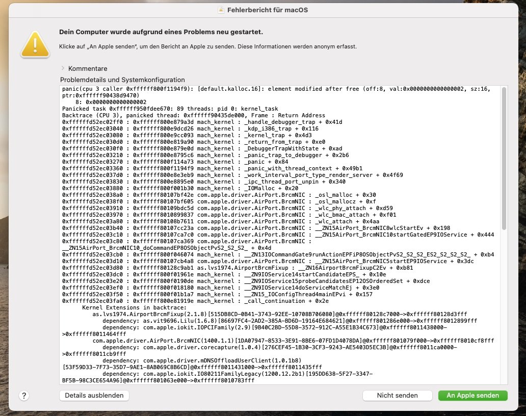Click the vertical scrollbar of report text
The image size is (526, 416).
[504, 159]
